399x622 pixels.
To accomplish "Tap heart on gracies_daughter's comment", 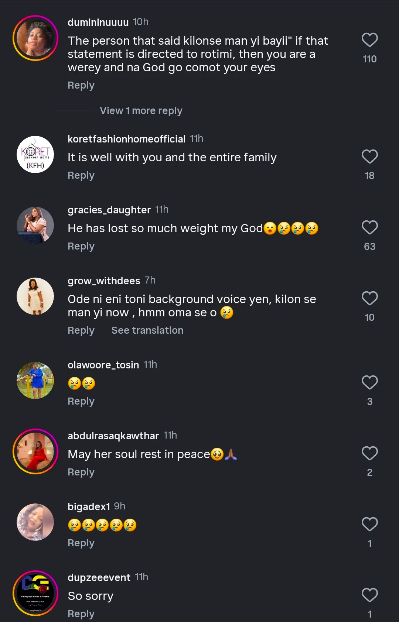I will click(x=369, y=228).
